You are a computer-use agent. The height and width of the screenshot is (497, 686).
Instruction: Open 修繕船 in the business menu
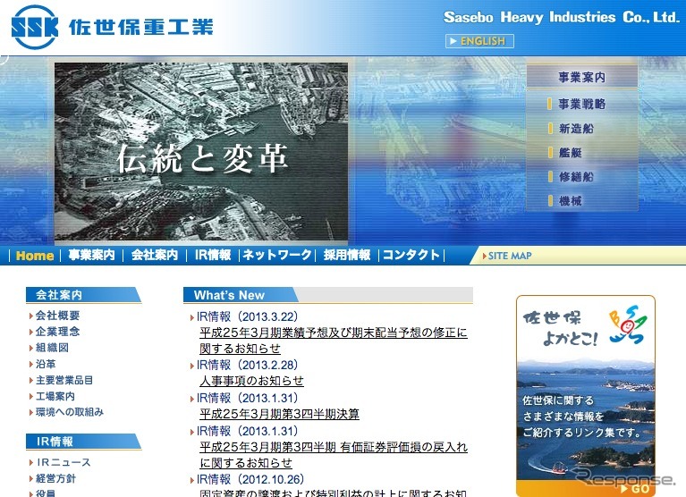[576, 177]
